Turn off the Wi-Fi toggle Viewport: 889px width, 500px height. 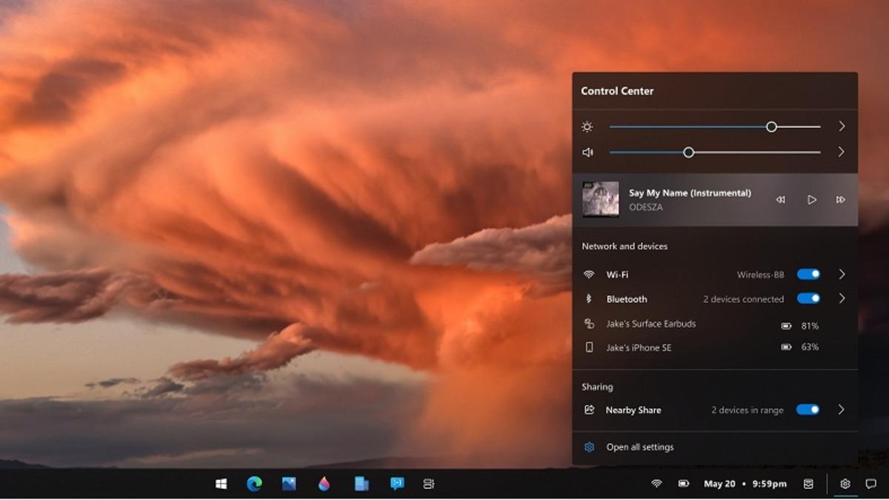click(808, 274)
